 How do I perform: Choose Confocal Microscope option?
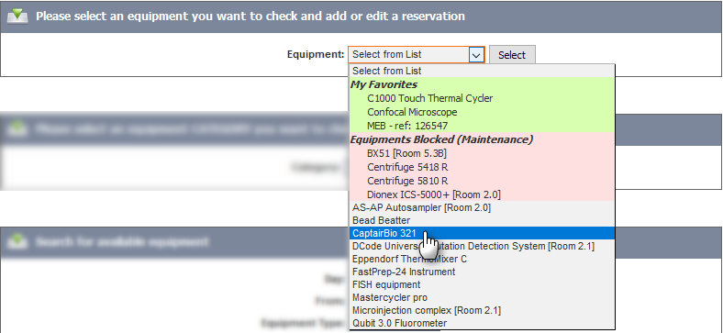point(482,112)
